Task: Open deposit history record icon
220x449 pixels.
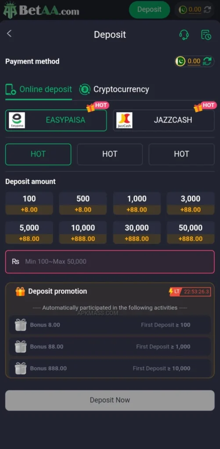Action: [206, 35]
